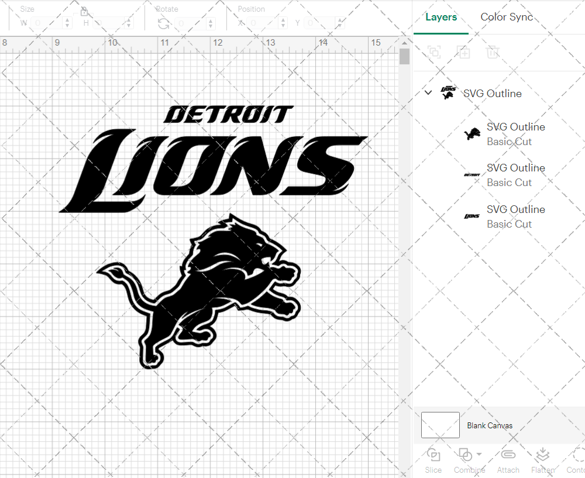Click the Blank Canvas white color swatch
The width and height of the screenshot is (585, 478).
(440, 425)
